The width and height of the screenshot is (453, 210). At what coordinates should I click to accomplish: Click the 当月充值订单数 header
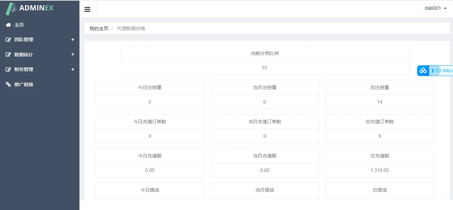click(265, 122)
